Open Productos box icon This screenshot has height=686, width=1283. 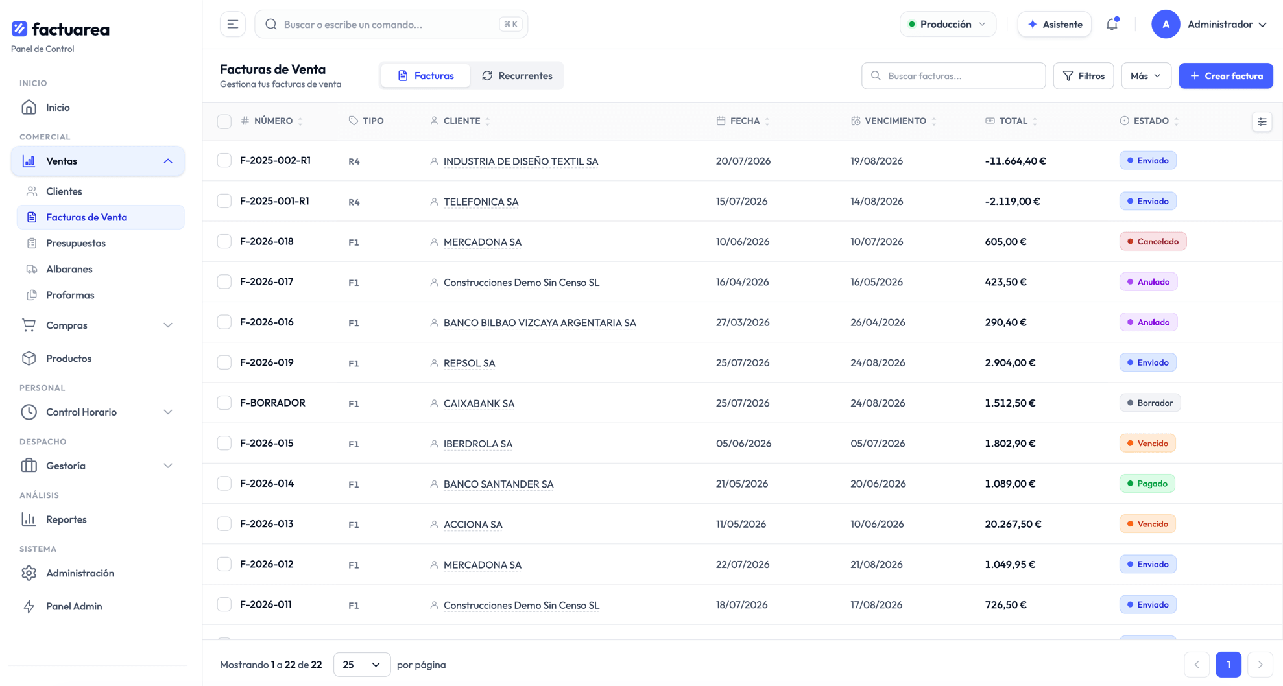29,358
